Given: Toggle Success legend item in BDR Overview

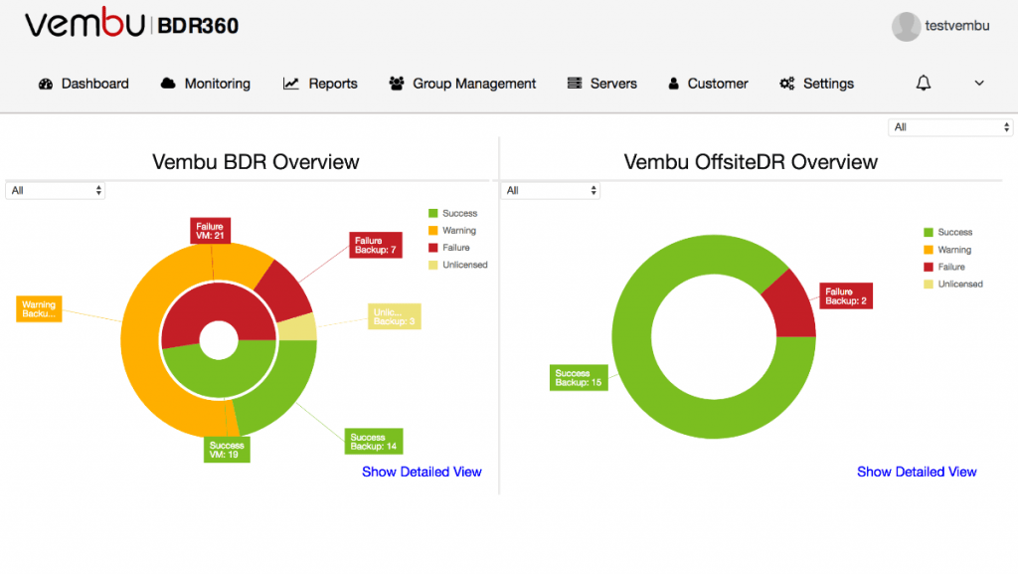Looking at the screenshot, I should (459, 213).
